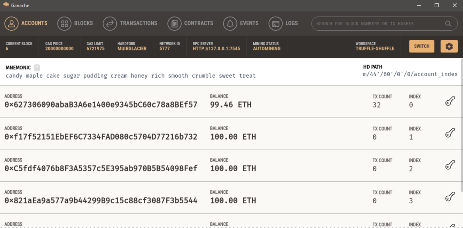Click the Accounts person icon
This screenshot has height=228, width=463.
point(11,24)
